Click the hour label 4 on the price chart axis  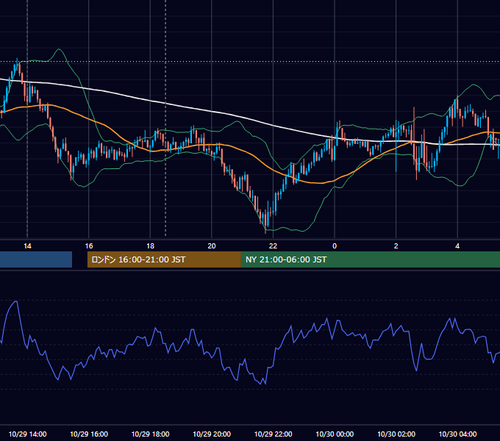(457, 246)
